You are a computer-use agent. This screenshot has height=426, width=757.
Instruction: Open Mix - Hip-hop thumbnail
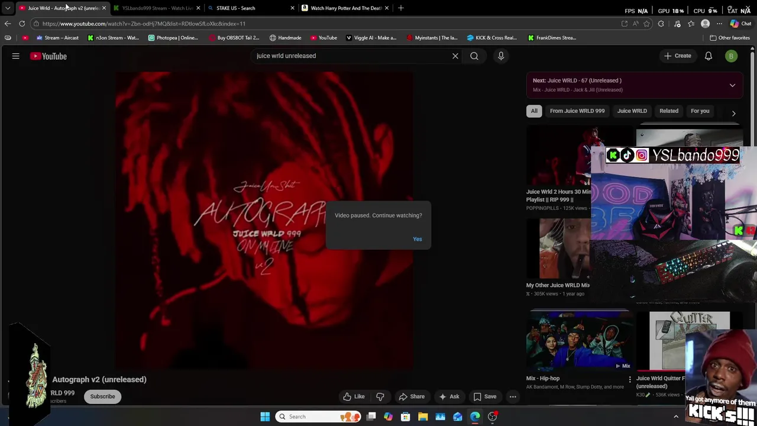pos(579,341)
